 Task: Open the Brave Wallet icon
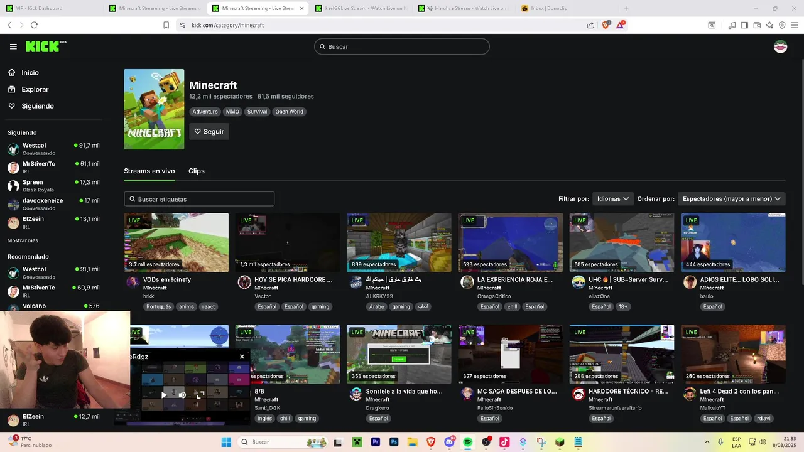[x=757, y=25]
